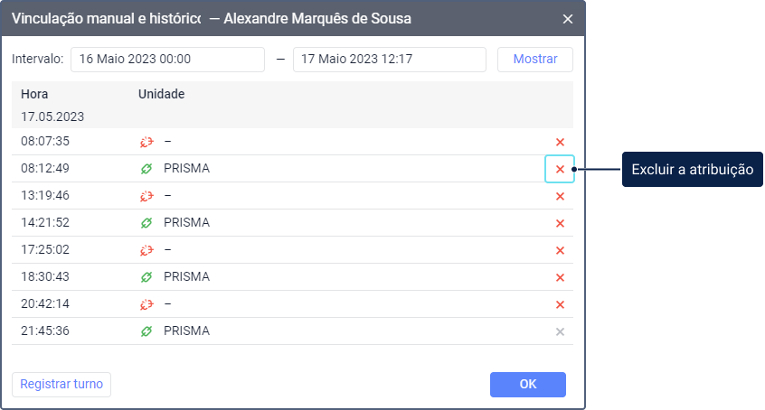This screenshot has width=765, height=410.
Task: Remove the 13:19:46 unbinding record
Action: pyautogui.click(x=560, y=196)
